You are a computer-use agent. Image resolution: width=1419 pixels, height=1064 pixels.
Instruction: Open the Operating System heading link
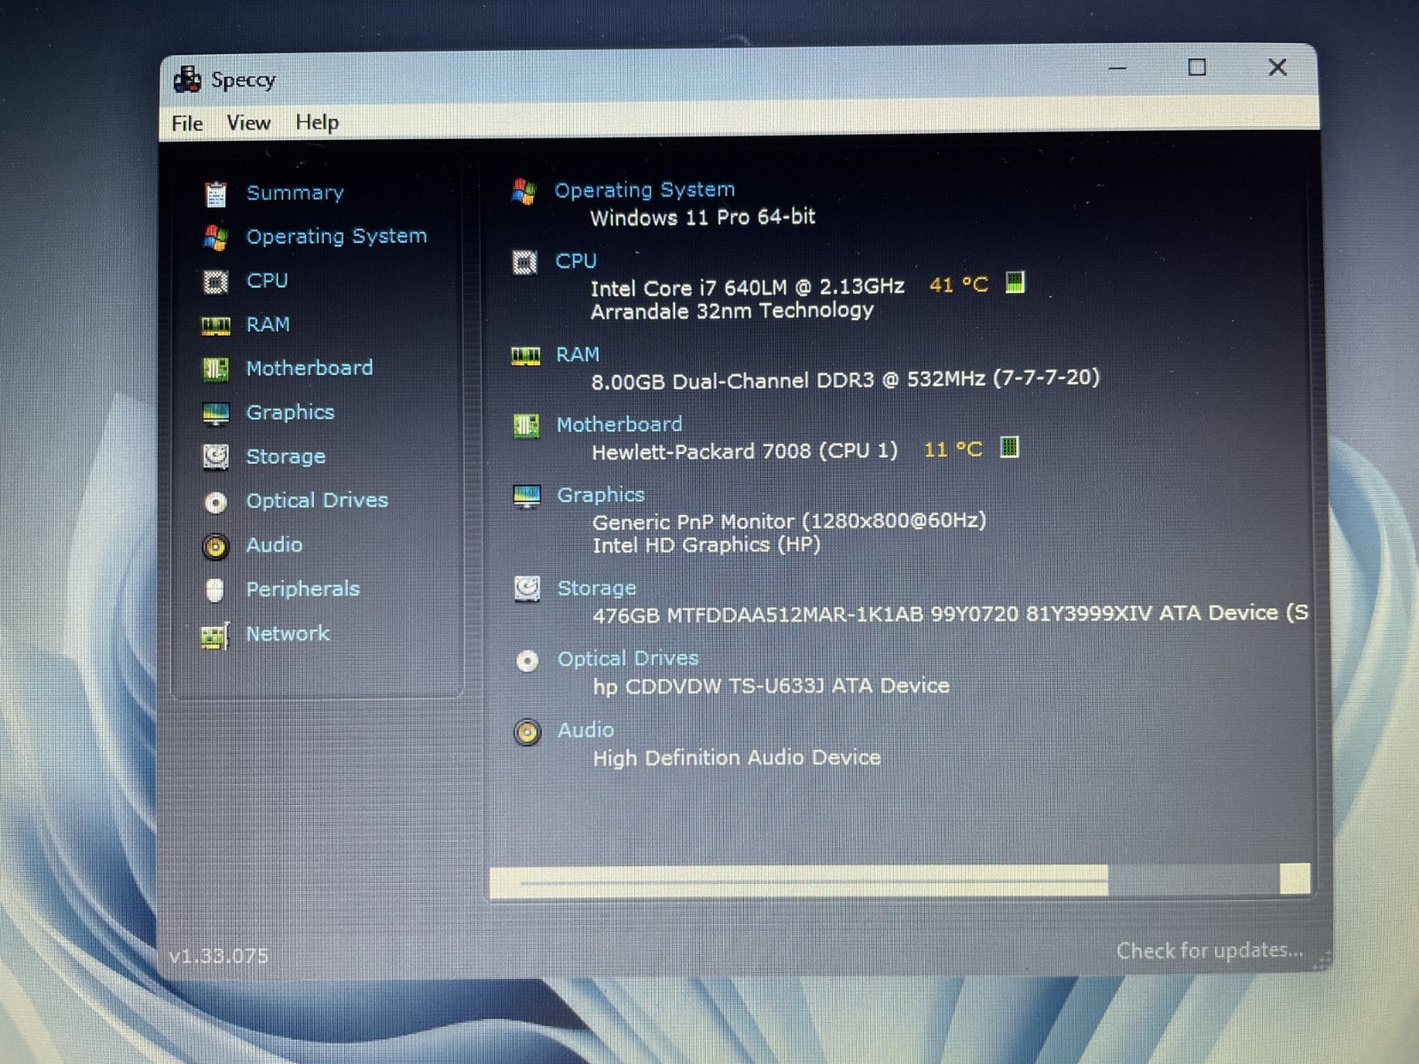(645, 190)
